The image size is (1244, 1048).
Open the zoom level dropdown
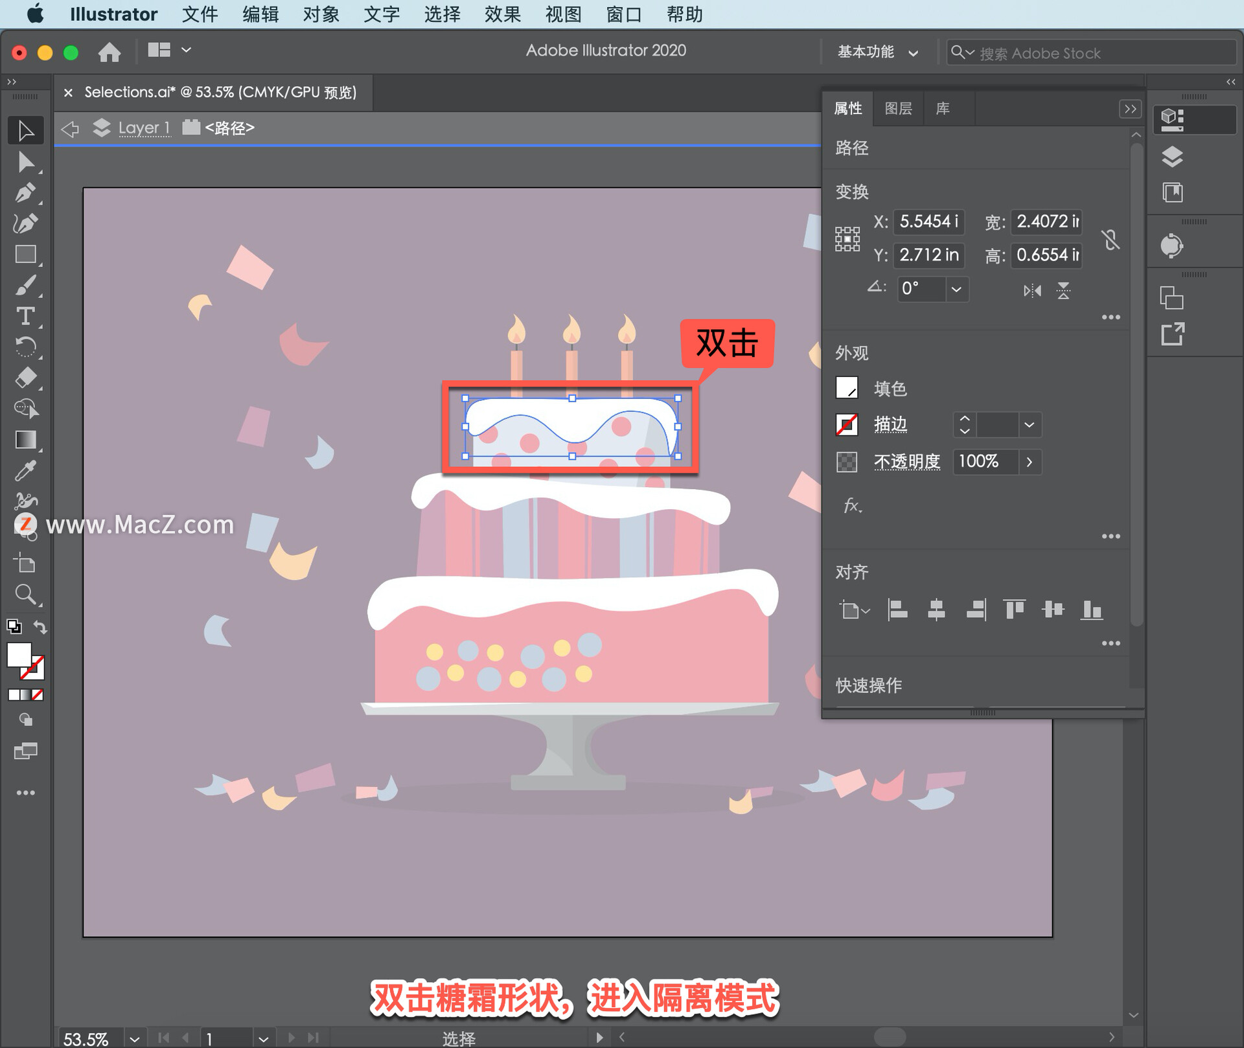pyautogui.click(x=135, y=1038)
